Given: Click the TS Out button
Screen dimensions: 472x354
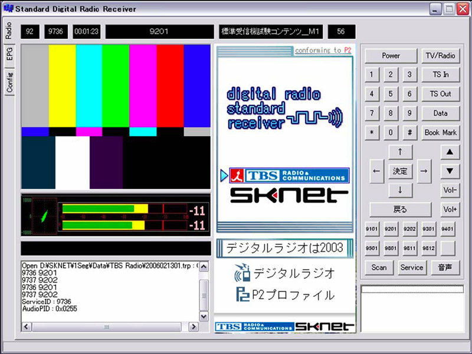Looking at the screenshot, I should (x=440, y=94).
